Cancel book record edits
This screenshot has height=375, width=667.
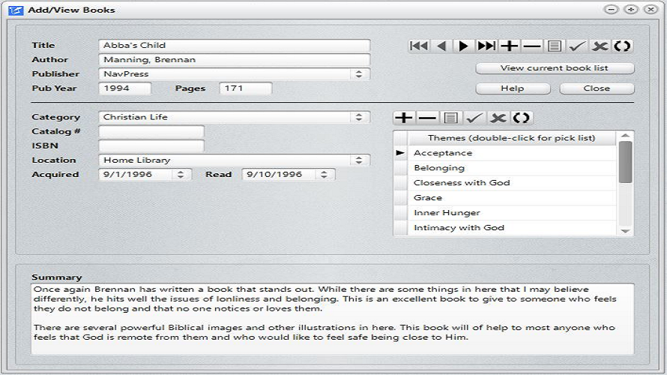600,46
